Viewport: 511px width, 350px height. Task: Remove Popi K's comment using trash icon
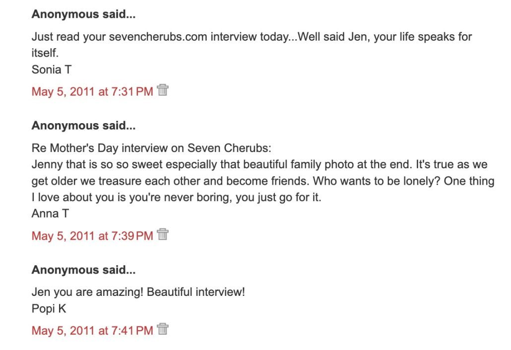pyautogui.click(x=163, y=329)
